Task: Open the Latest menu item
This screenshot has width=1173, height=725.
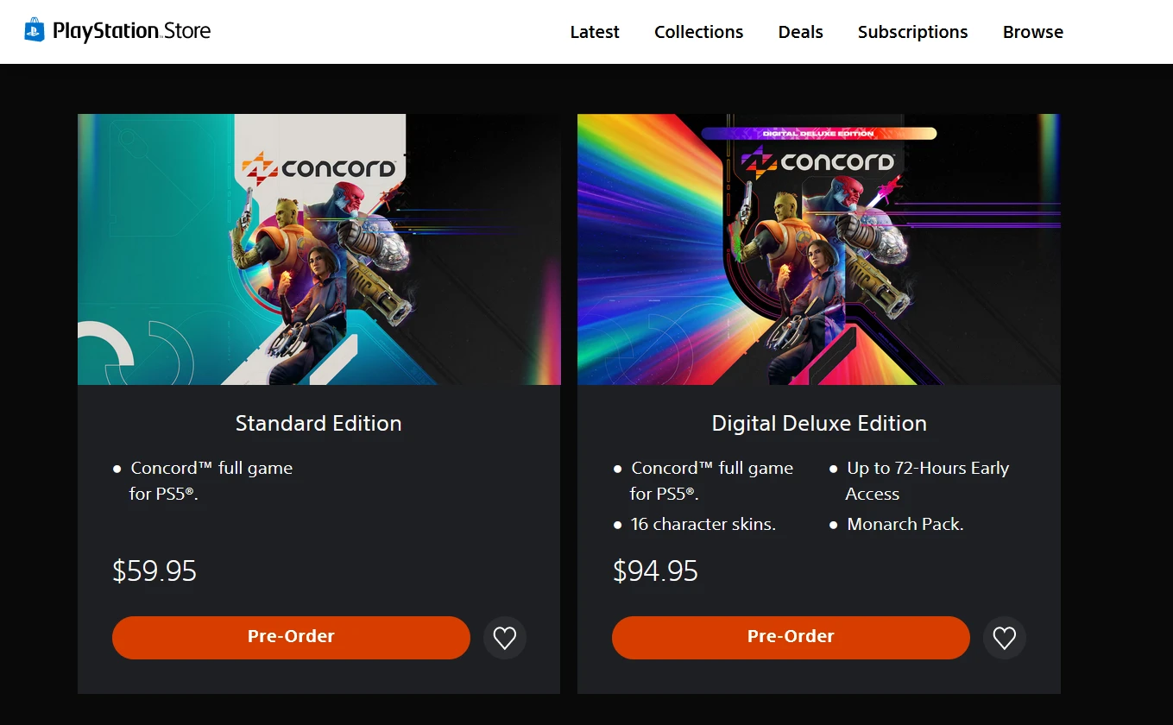Action: coord(595,32)
